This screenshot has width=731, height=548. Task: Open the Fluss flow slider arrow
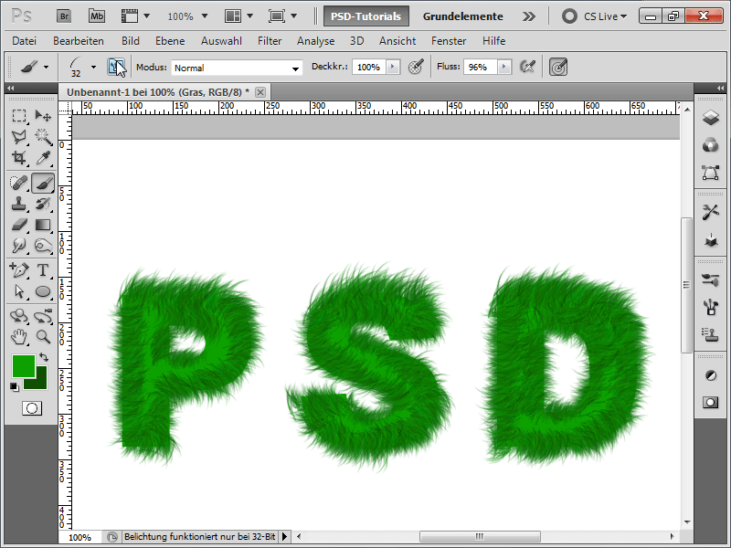coord(504,67)
